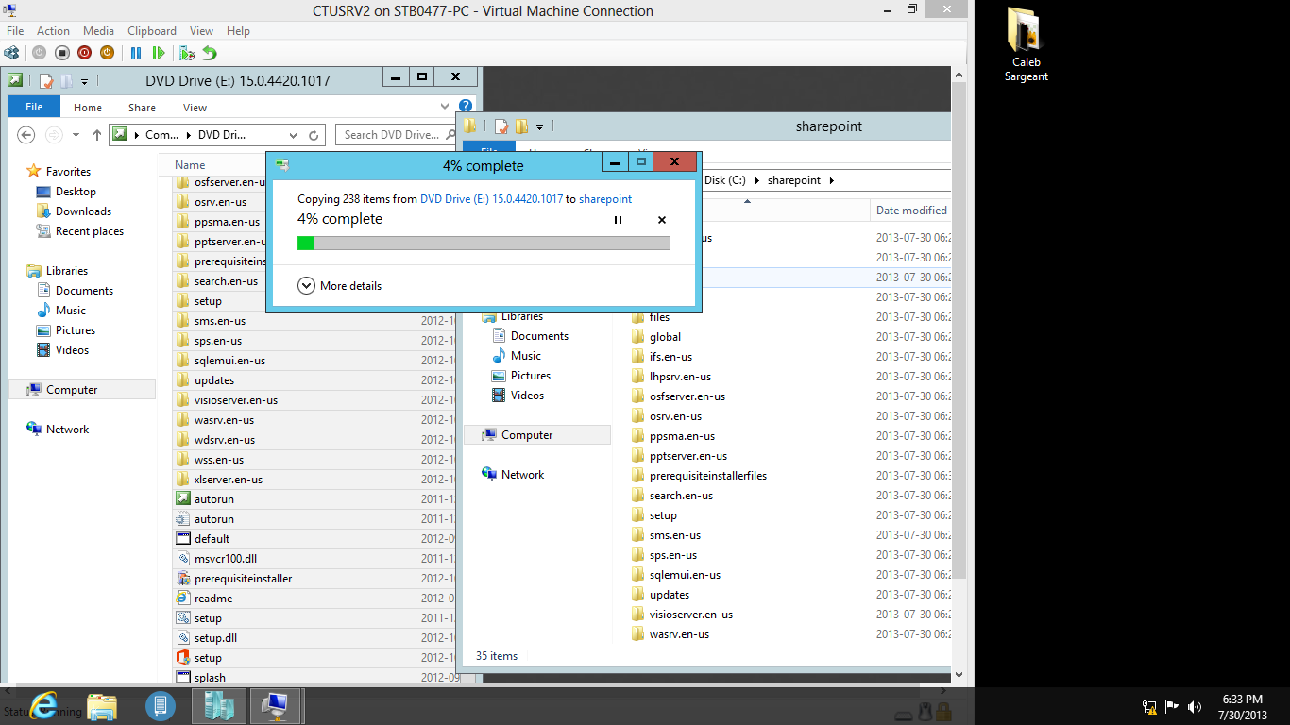
Task: Select the splash file in DVD Drive list
Action: (x=210, y=678)
